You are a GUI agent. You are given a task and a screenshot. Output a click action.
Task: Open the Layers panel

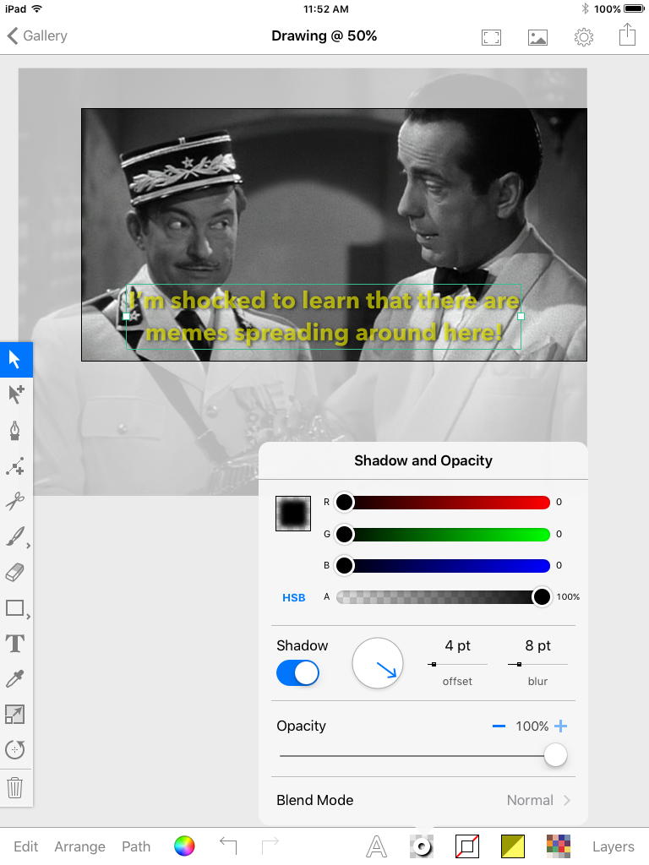(x=613, y=846)
